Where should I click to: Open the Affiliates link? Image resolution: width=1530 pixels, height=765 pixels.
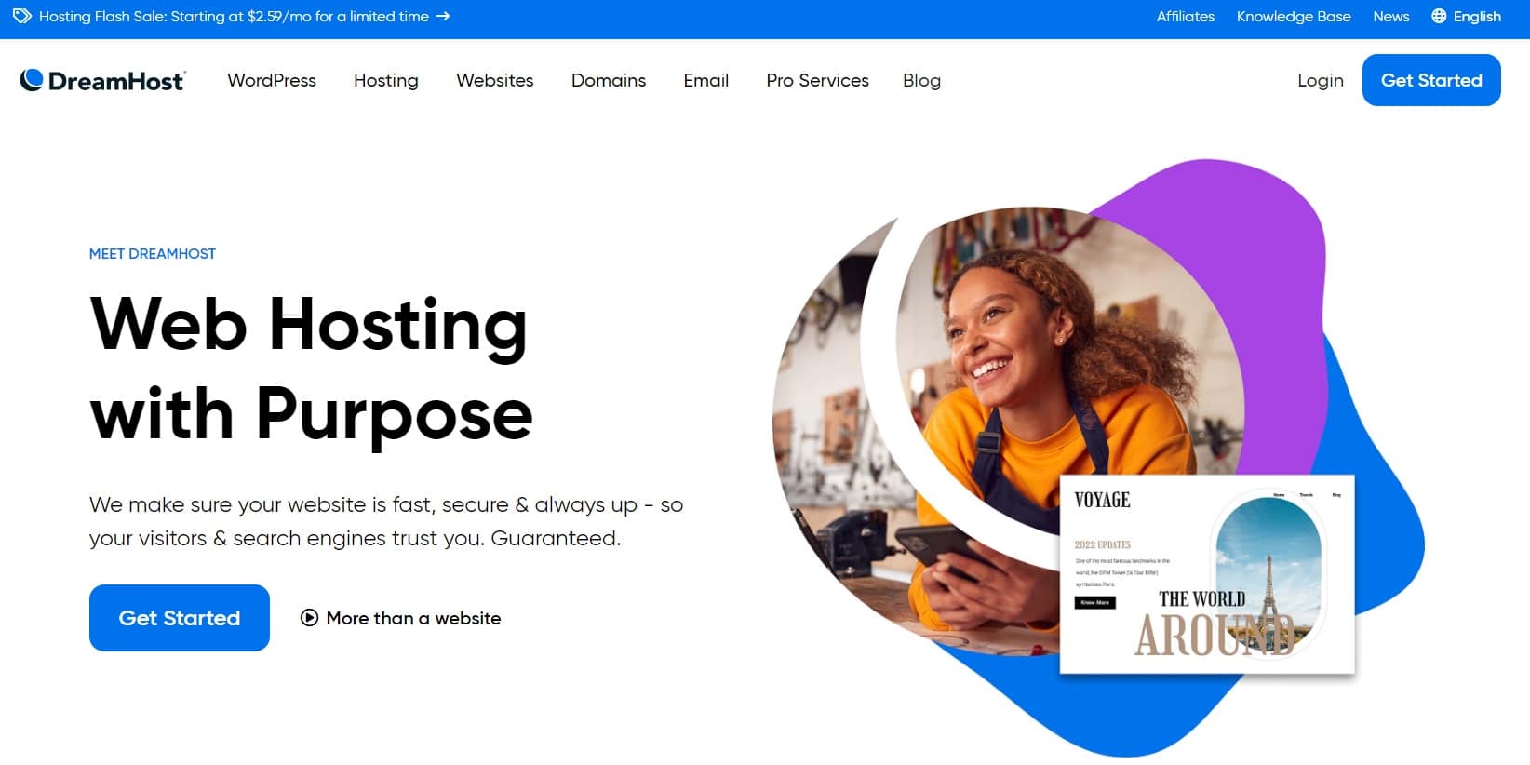tap(1186, 16)
